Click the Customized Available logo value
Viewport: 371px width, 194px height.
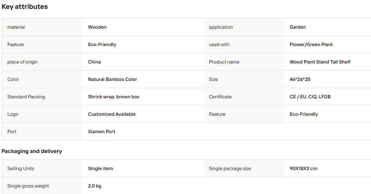[x=112, y=114]
